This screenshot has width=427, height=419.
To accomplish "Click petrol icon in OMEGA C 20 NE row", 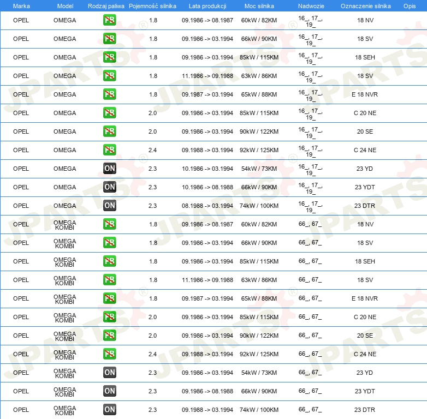I will [109, 112].
